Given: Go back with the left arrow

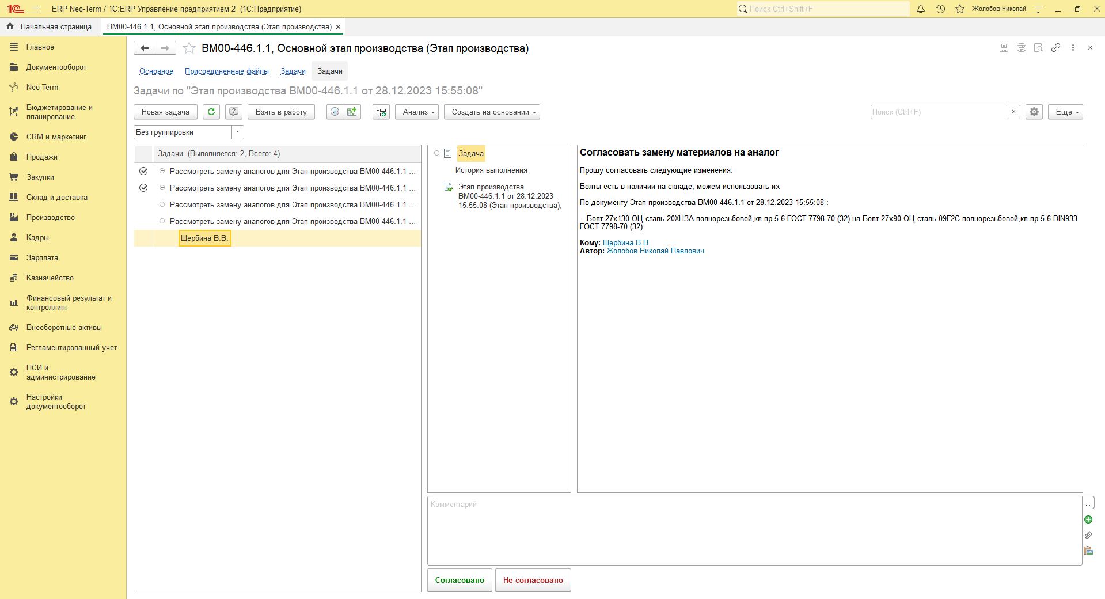Looking at the screenshot, I should (145, 48).
